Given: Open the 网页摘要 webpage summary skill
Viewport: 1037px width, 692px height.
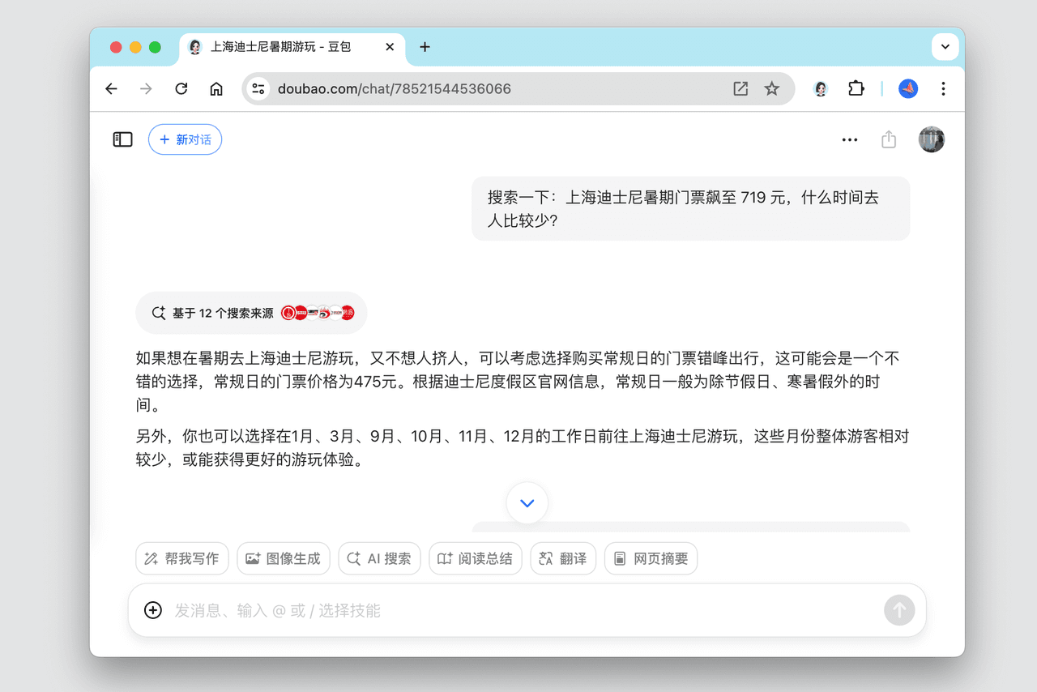Looking at the screenshot, I should (651, 558).
